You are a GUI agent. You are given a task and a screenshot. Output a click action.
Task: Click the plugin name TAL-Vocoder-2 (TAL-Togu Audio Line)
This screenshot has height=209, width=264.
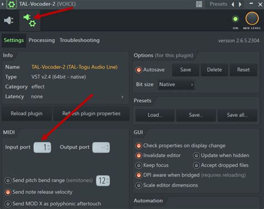[75, 67]
